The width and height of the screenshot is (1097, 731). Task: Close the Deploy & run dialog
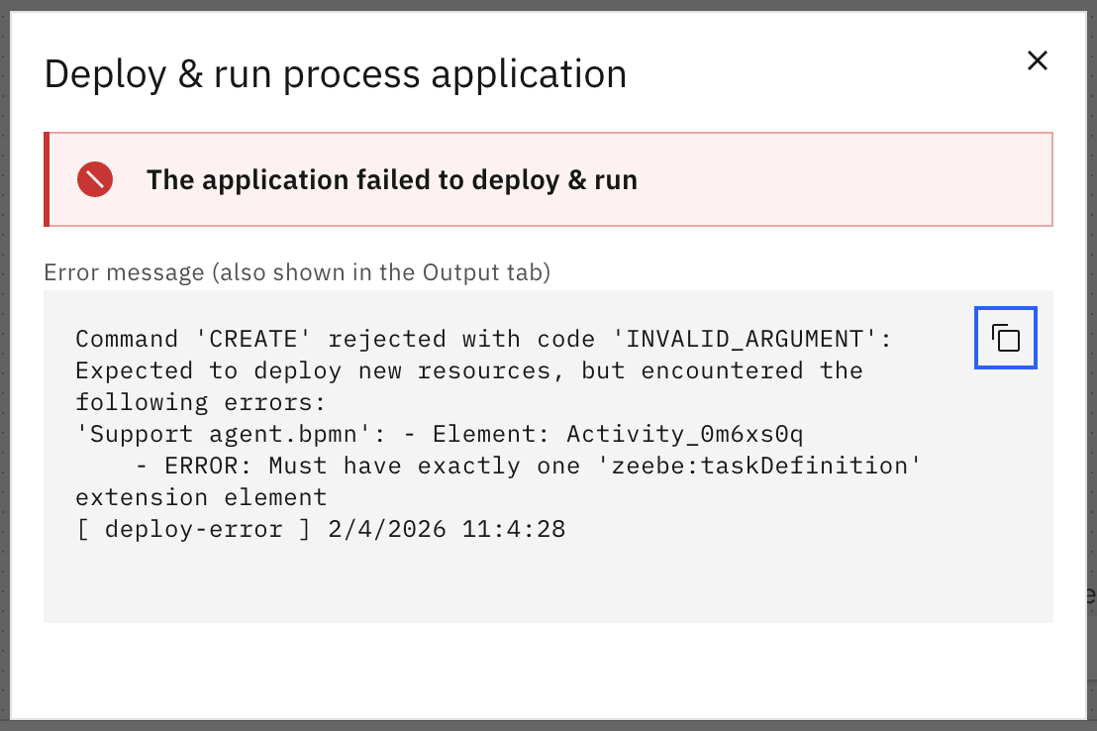tap(1037, 61)
